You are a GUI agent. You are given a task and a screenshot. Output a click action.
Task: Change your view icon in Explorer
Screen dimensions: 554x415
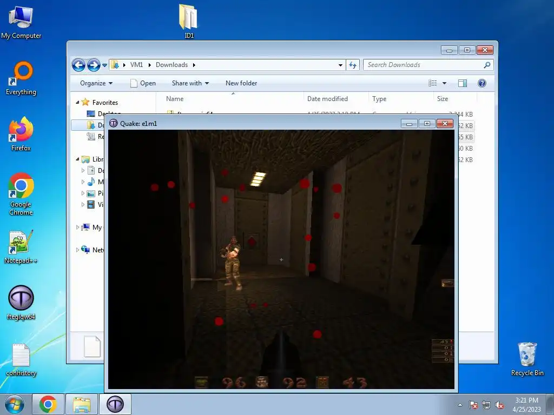coord(432,83)
